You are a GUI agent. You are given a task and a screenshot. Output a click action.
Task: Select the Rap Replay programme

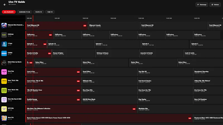[165, 100]
